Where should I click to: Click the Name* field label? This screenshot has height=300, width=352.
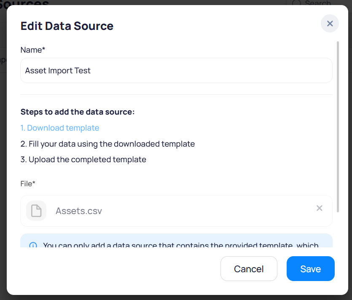click(33, 50)
